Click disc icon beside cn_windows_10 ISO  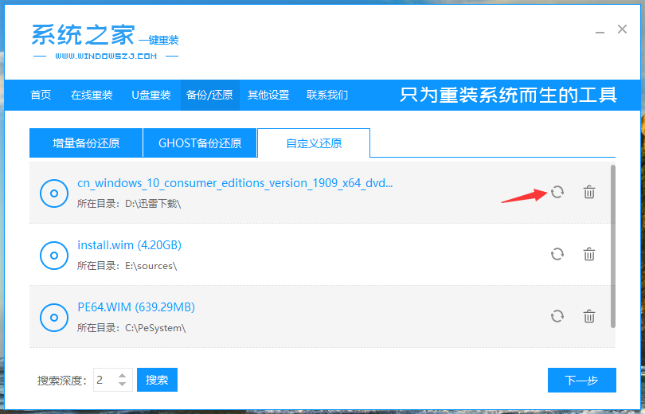[54, 193]
